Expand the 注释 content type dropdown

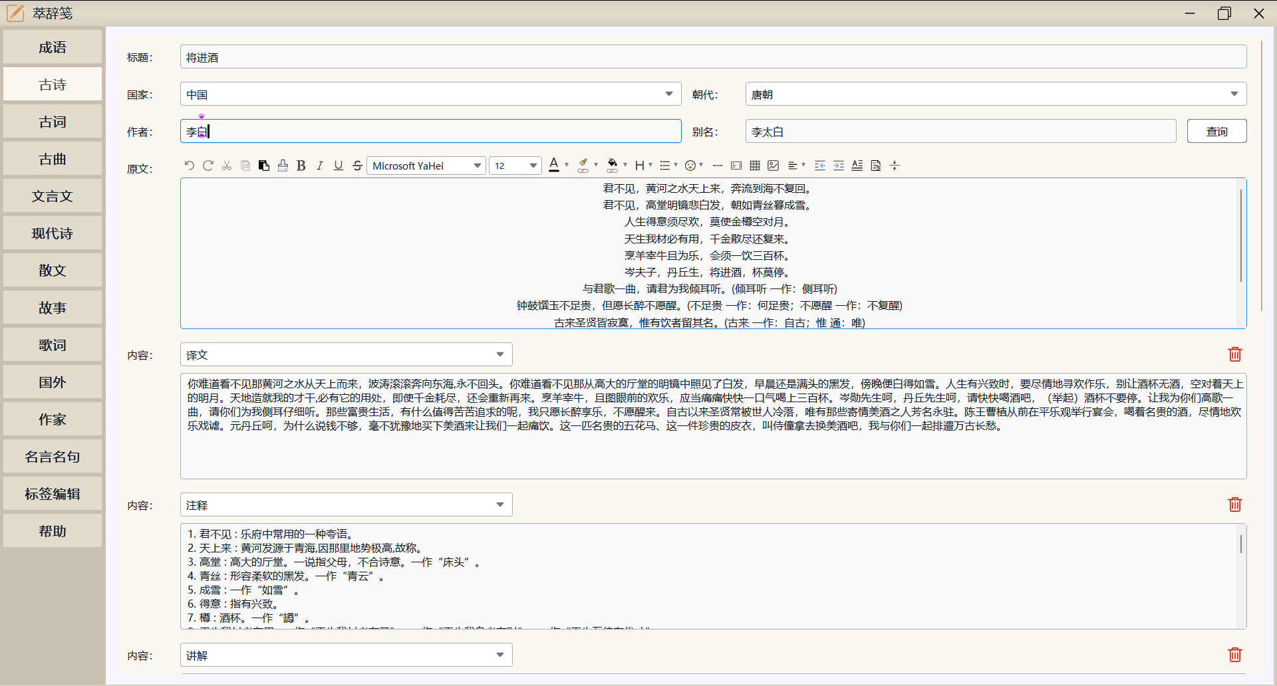(x=346, y=505)
